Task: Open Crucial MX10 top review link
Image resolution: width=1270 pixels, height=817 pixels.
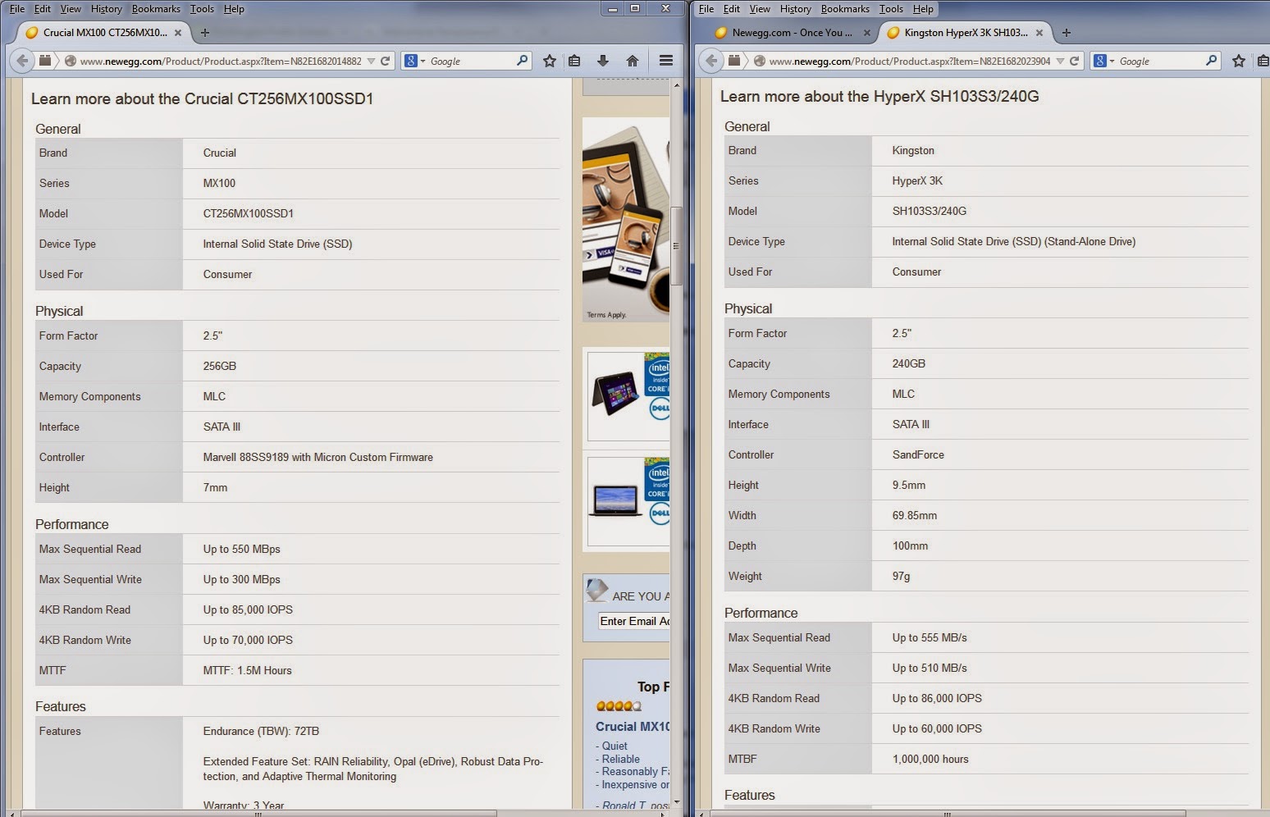Action: pyautogui.click(x=633, y=727)
